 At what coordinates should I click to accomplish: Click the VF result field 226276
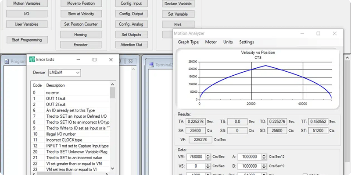pyautogui.click(x=201, y=140)
